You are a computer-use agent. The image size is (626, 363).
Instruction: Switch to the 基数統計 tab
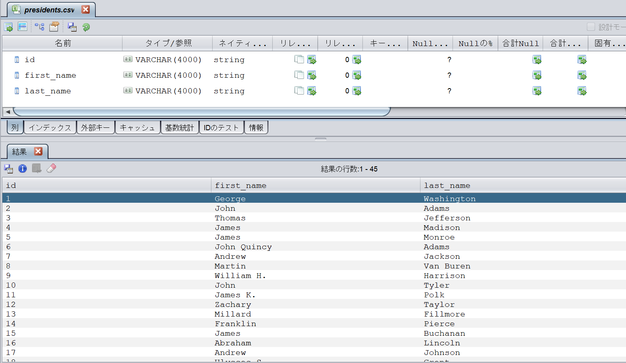click(x=180, y=127)
